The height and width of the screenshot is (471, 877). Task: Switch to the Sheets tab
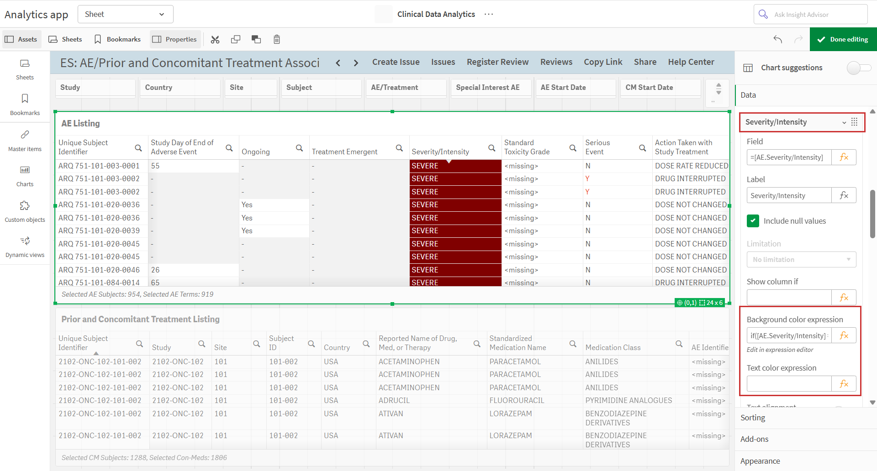click(65, 39)
